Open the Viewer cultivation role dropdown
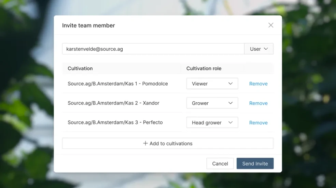Viewport: 336px width, 188px height. [212, 84]
